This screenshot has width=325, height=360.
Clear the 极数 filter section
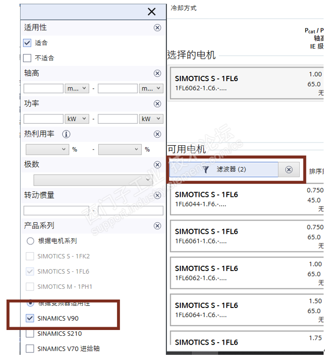157,165
